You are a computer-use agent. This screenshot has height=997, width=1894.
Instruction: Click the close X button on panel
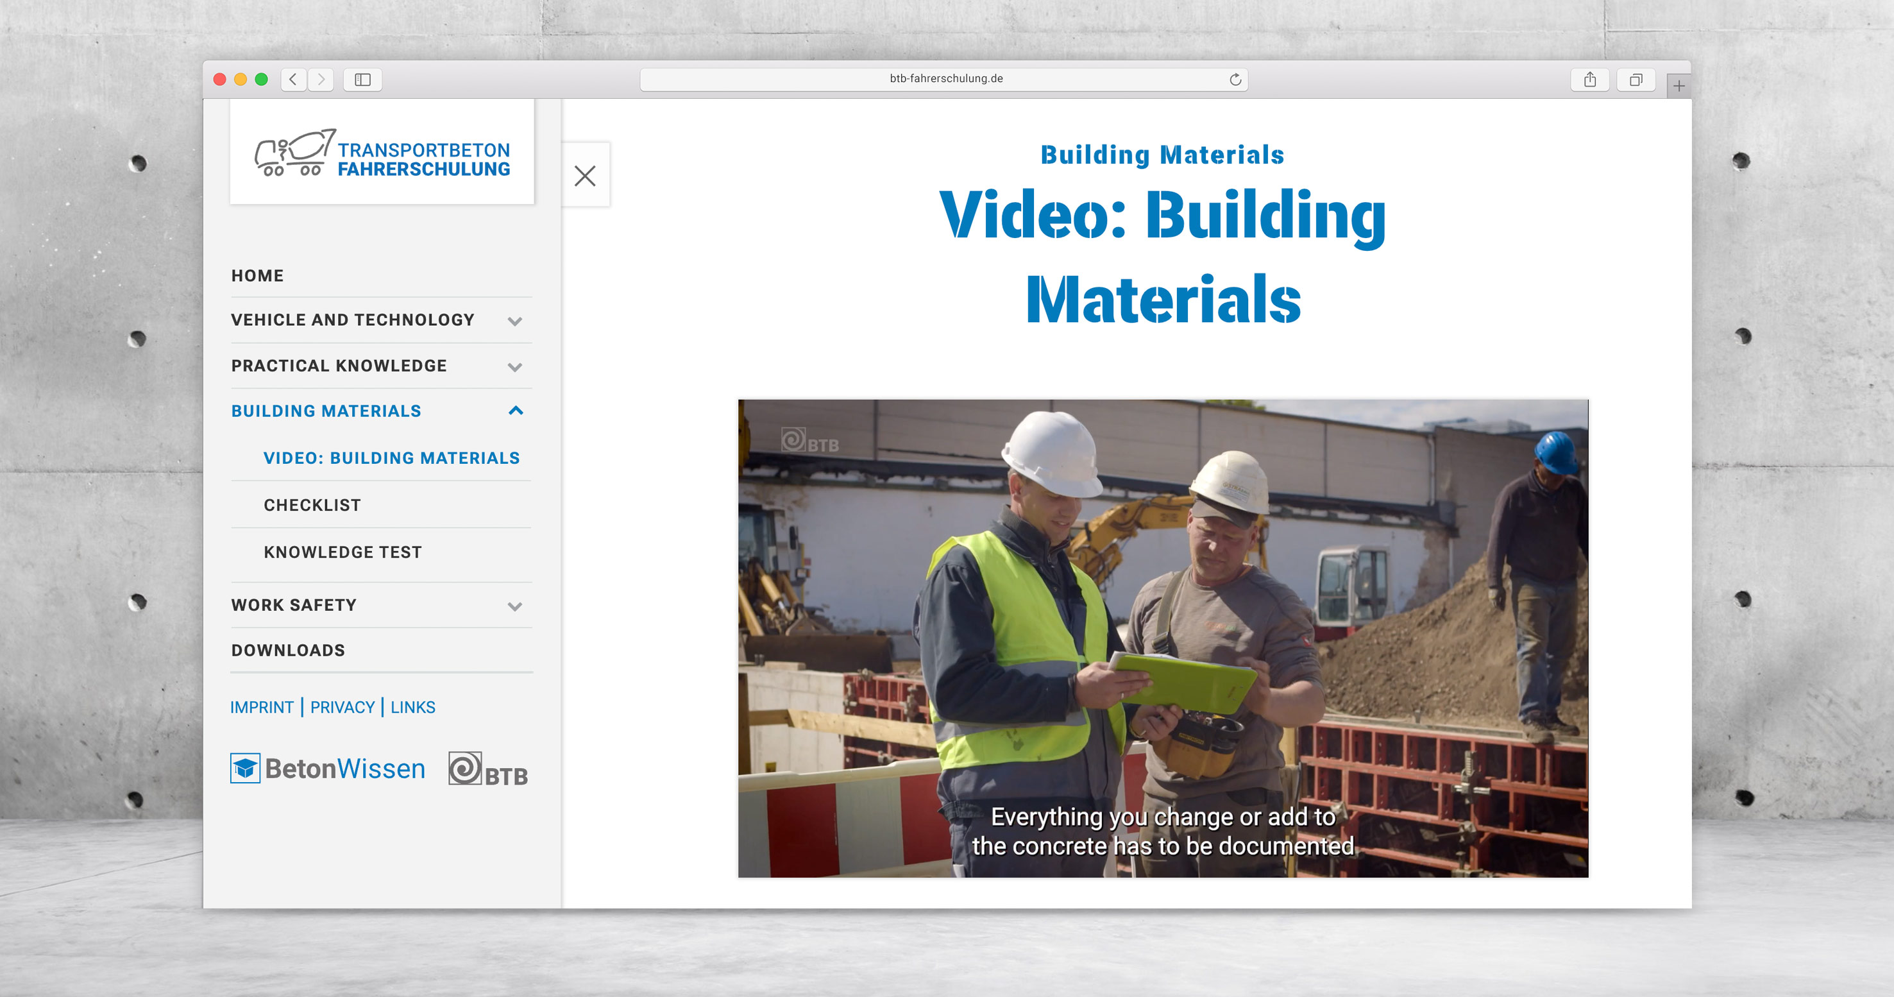click(x=585, y=175)
